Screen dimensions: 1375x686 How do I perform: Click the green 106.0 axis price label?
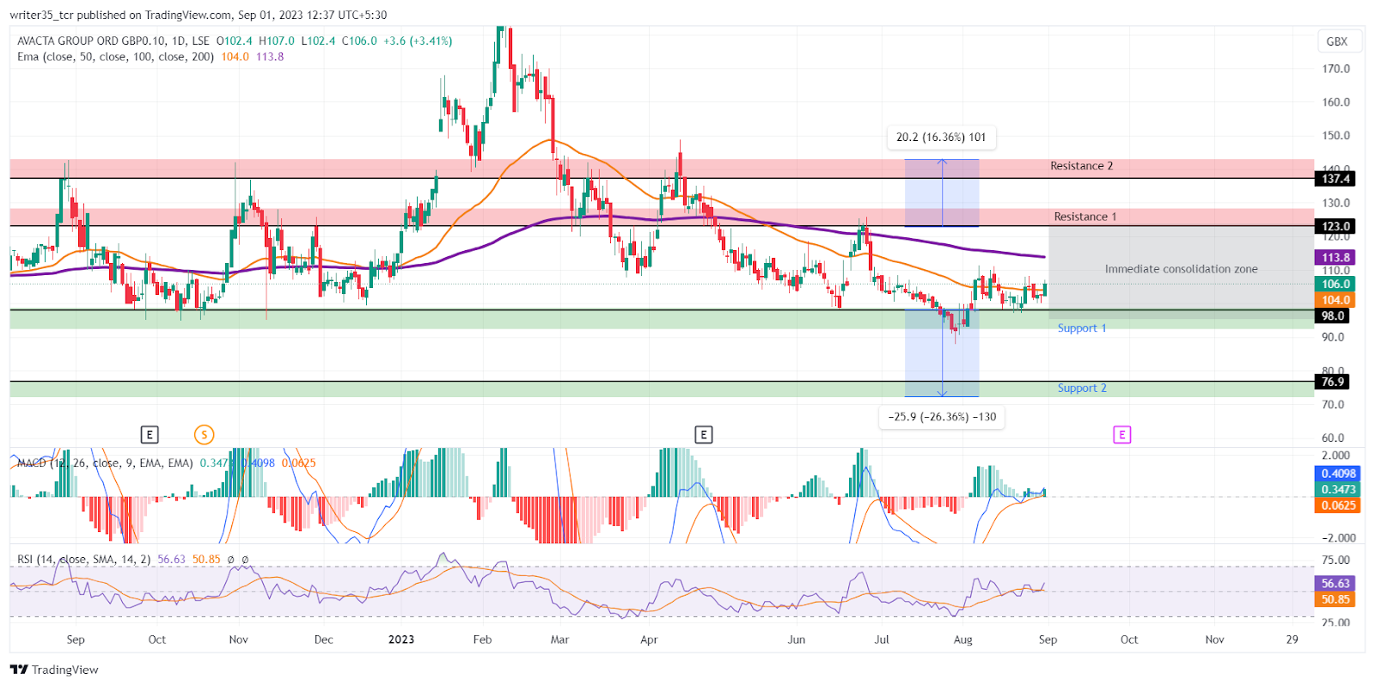(1335, 284)
